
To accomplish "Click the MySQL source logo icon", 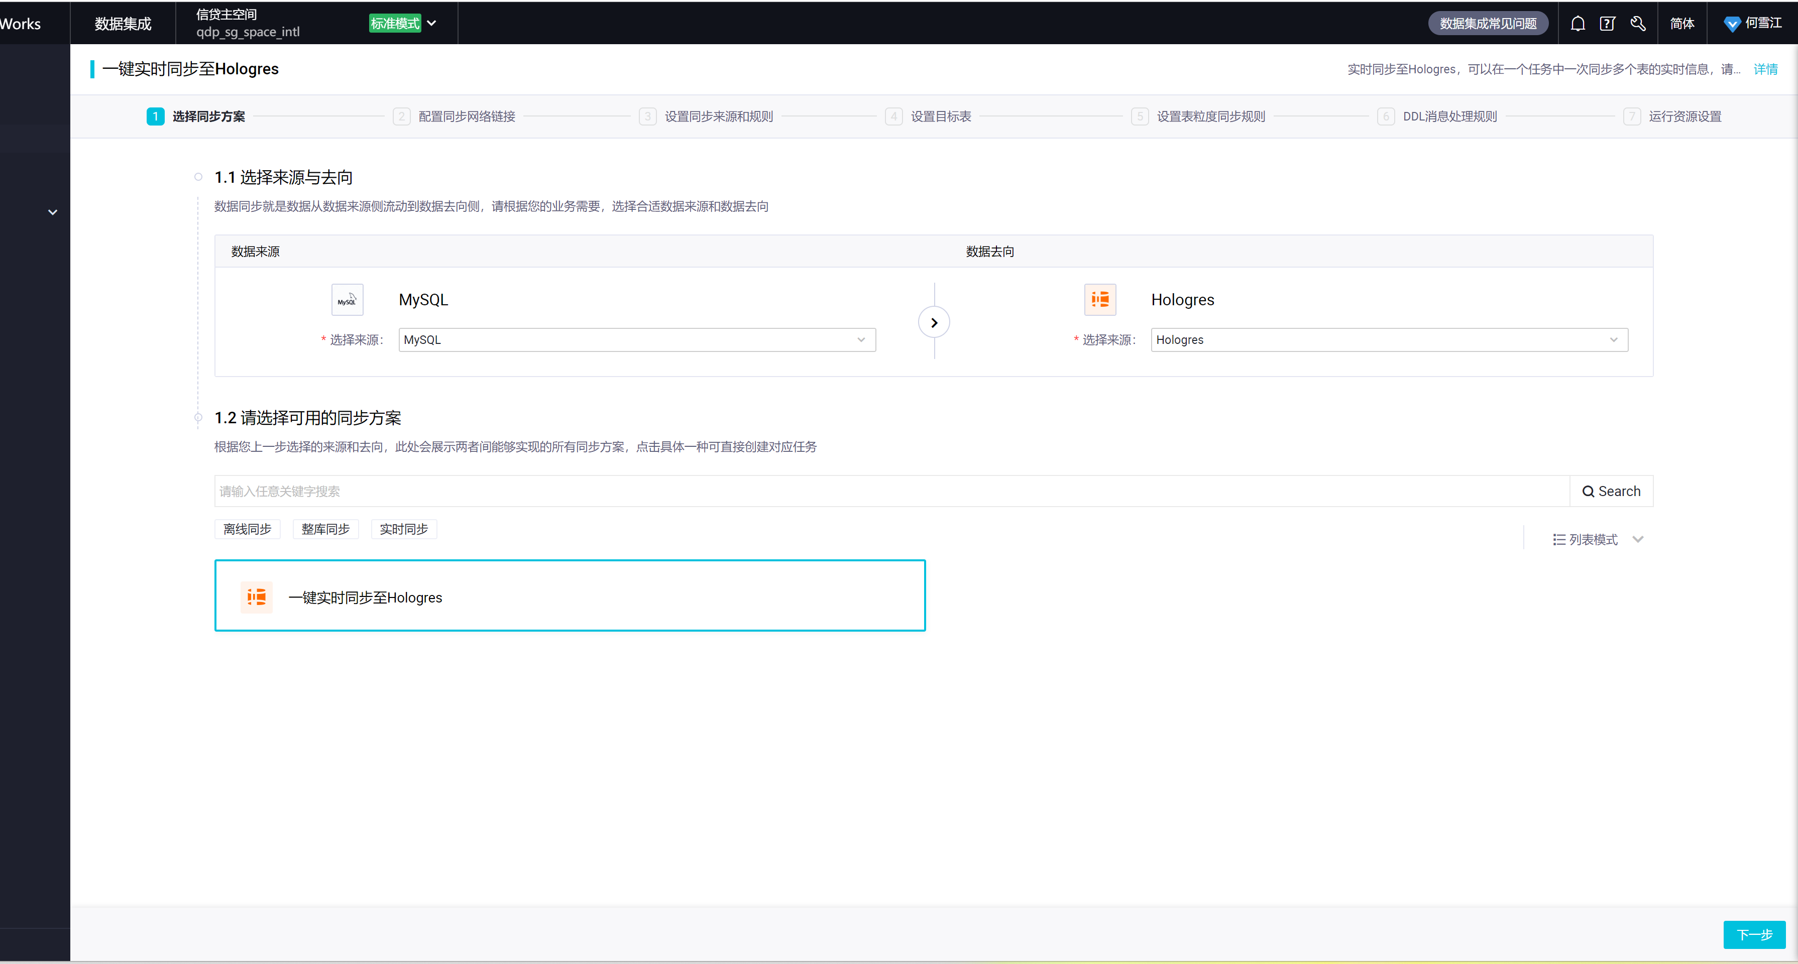I will point(347,300).
